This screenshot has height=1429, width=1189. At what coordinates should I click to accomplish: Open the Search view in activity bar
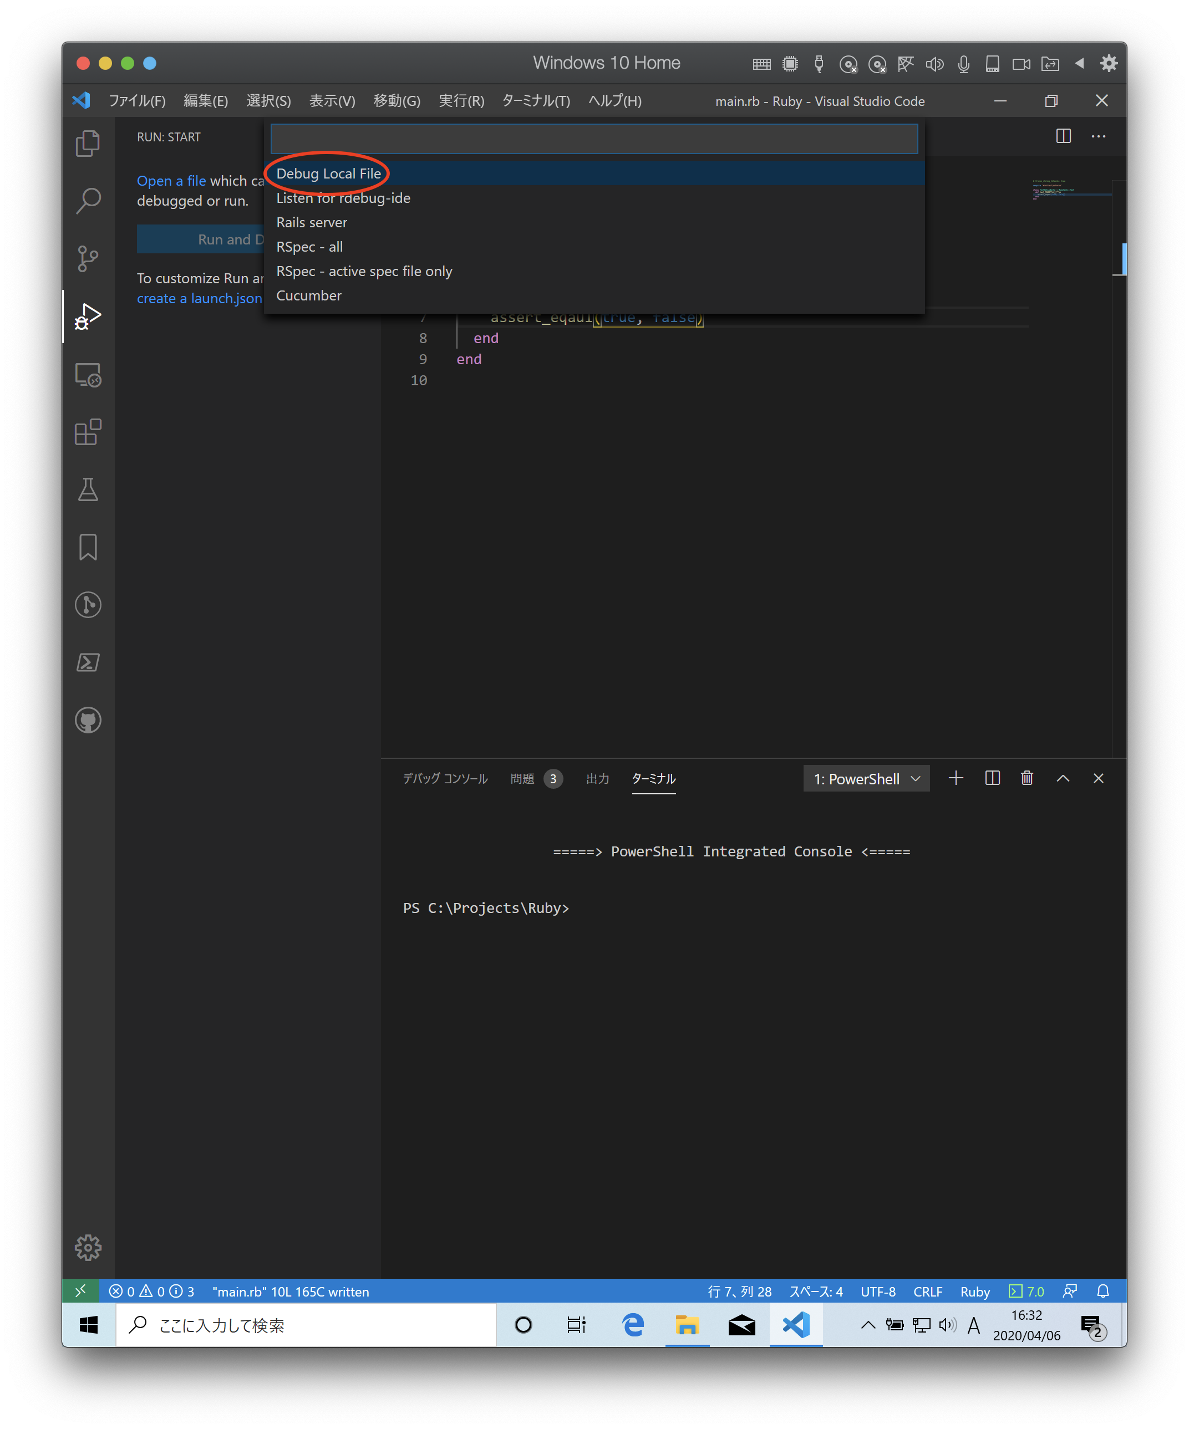pos(88,201)
